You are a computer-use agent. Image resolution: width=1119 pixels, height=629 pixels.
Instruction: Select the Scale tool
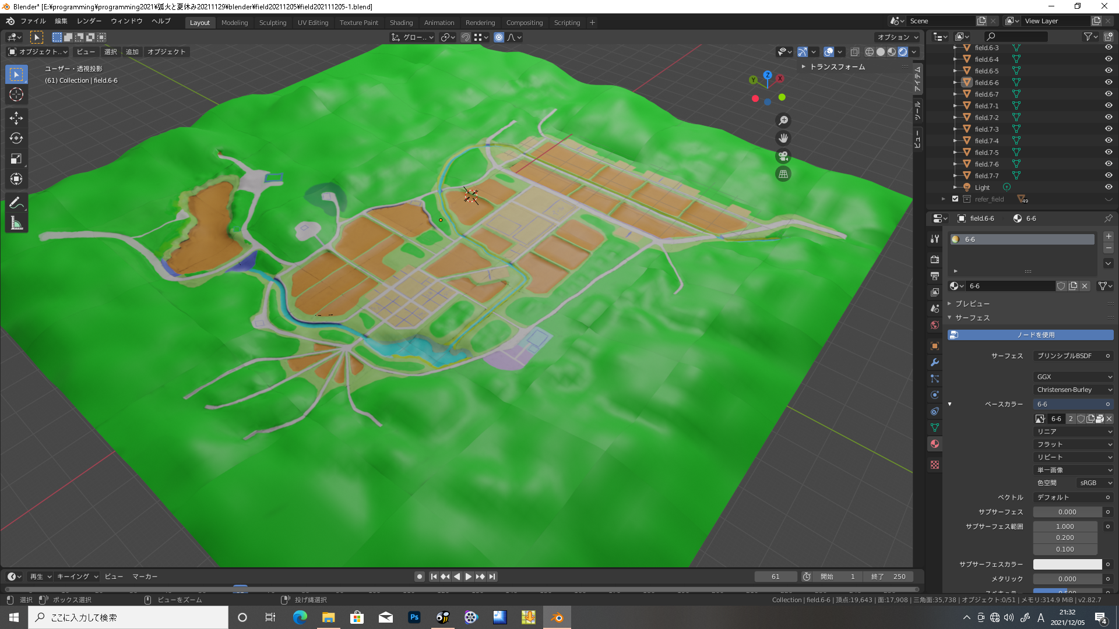click(x=16, y=158)
